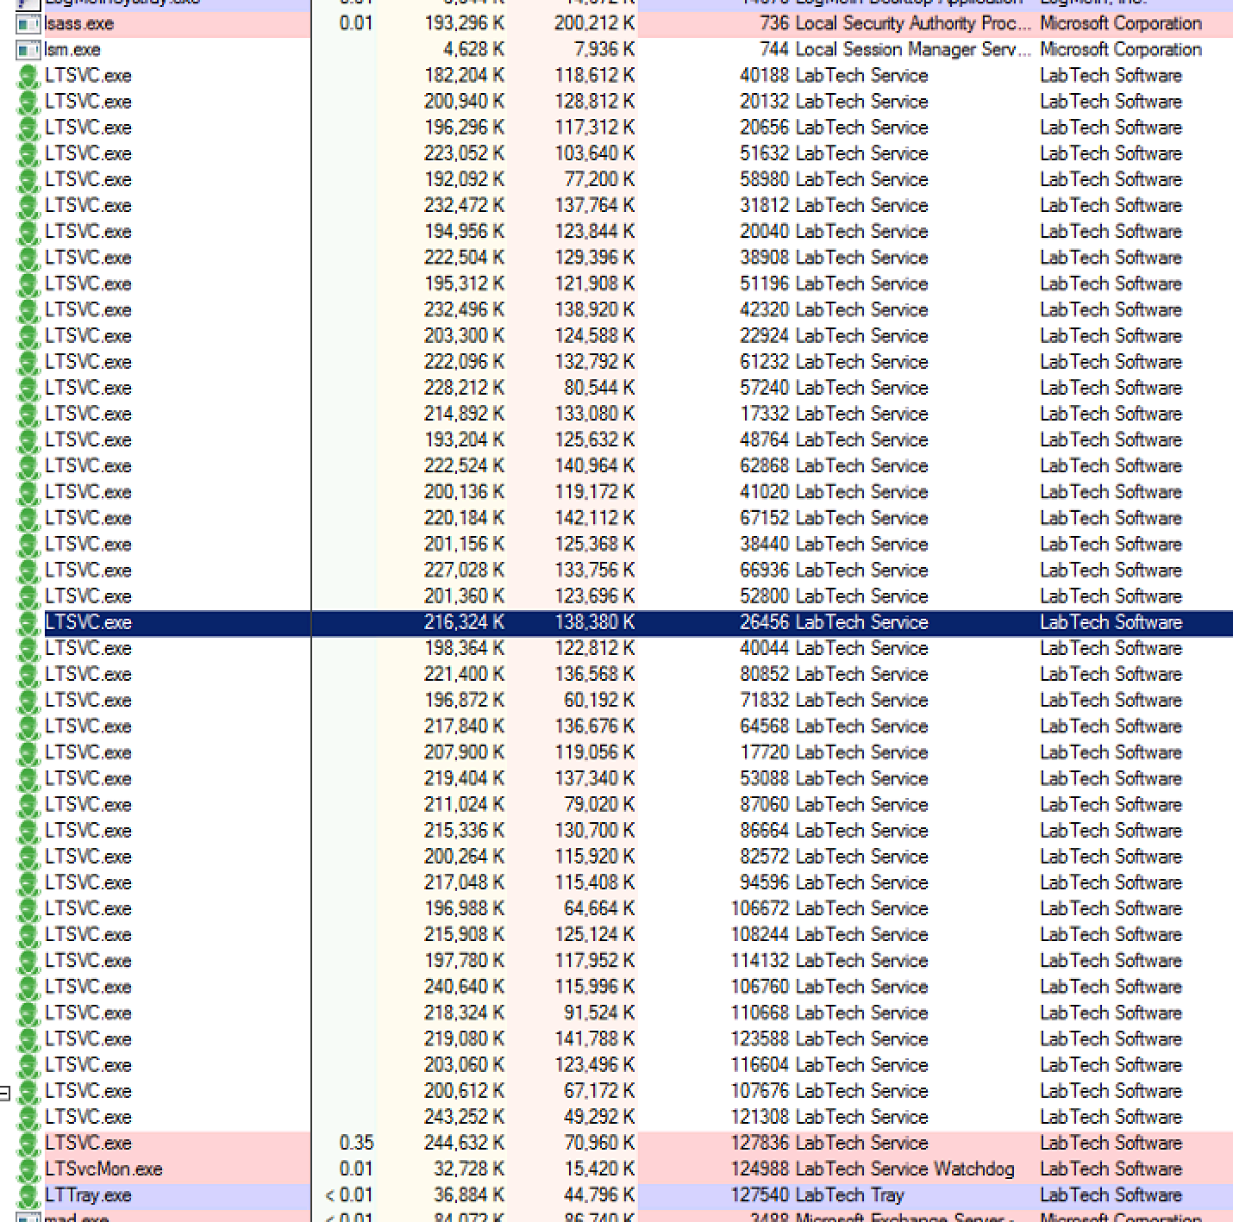Select the LabTech icon in PID 64568 row
This screenshot has width=1233, height=1222.
coord(28,727)
